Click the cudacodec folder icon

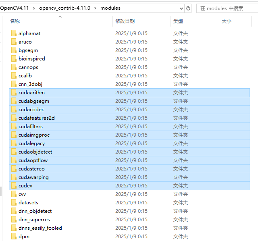click(14, 109)
